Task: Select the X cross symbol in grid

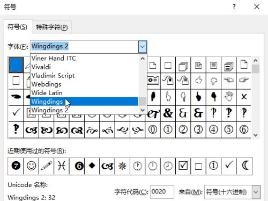Action: point(244,97)
